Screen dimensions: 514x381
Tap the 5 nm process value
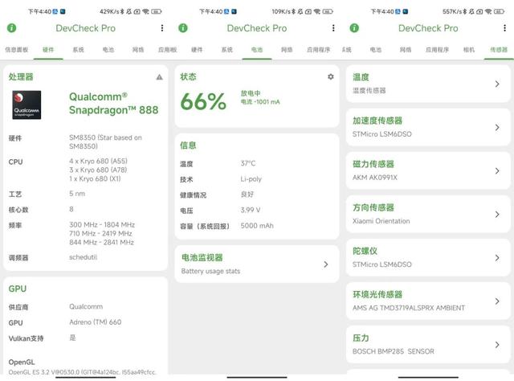(x=77, y=194)
